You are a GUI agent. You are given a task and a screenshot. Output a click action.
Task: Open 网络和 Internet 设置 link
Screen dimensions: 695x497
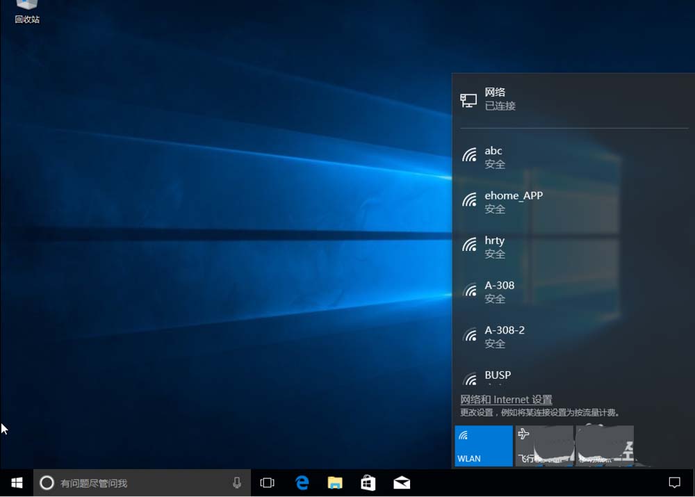click(505, 399)
